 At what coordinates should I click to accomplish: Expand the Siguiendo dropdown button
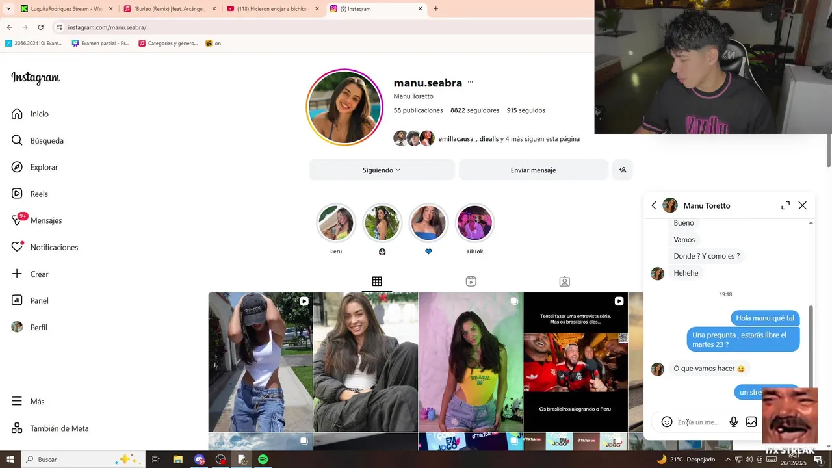[382, 170]
